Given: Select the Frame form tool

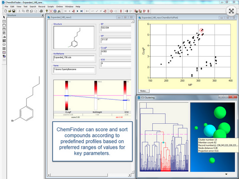Looking at the screenshot, I should click(x=4, y=25).
